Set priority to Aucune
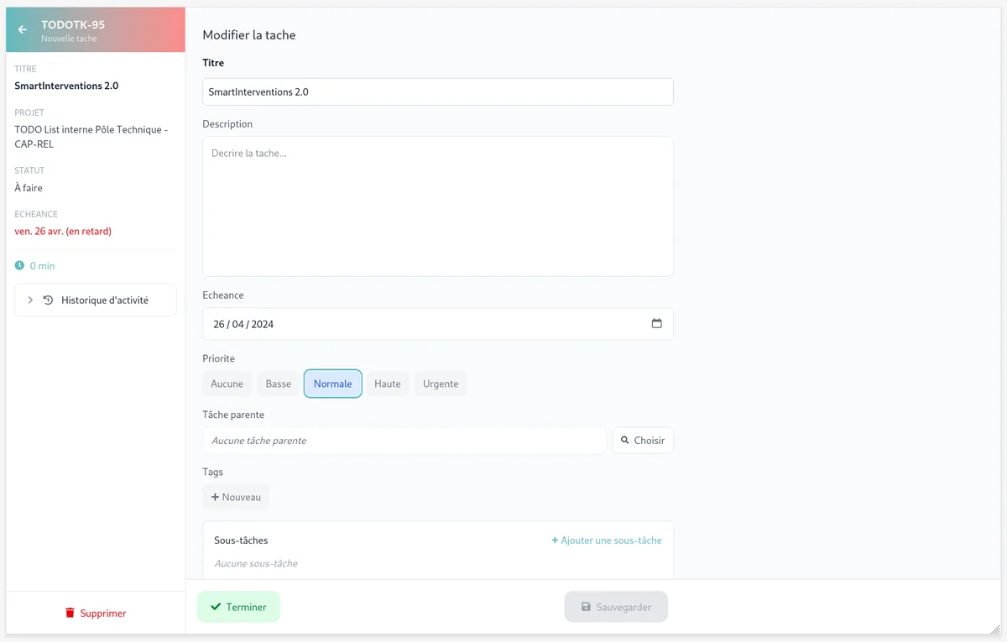 (x=227, y=384)
